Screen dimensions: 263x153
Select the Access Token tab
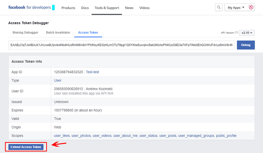88,33
